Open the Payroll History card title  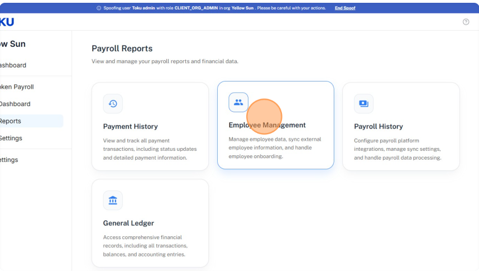378,127
